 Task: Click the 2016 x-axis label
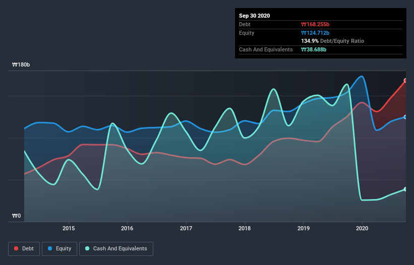pos(127,228)
